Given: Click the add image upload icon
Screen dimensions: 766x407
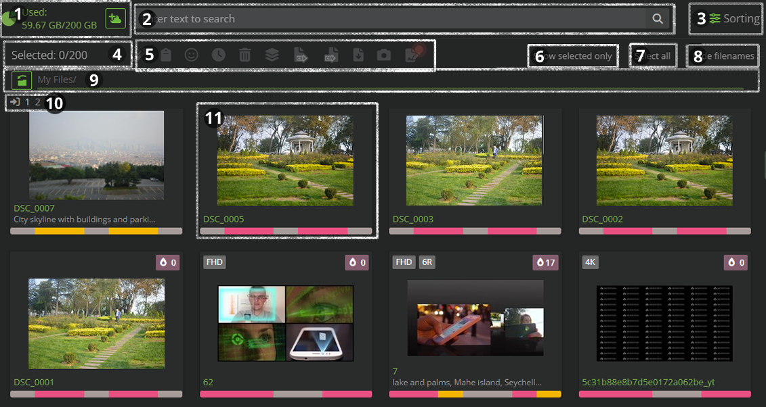Looking at the screenshot, I should (115, 19).
